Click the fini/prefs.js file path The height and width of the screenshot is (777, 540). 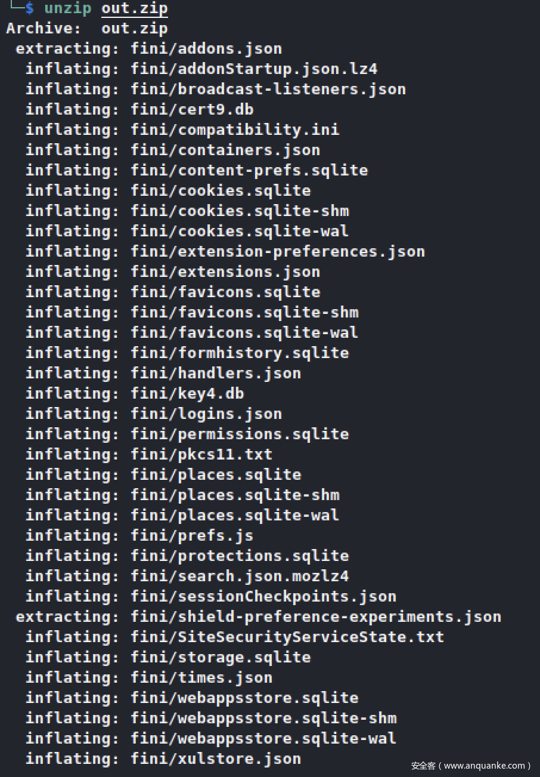(x=192, y=535)
